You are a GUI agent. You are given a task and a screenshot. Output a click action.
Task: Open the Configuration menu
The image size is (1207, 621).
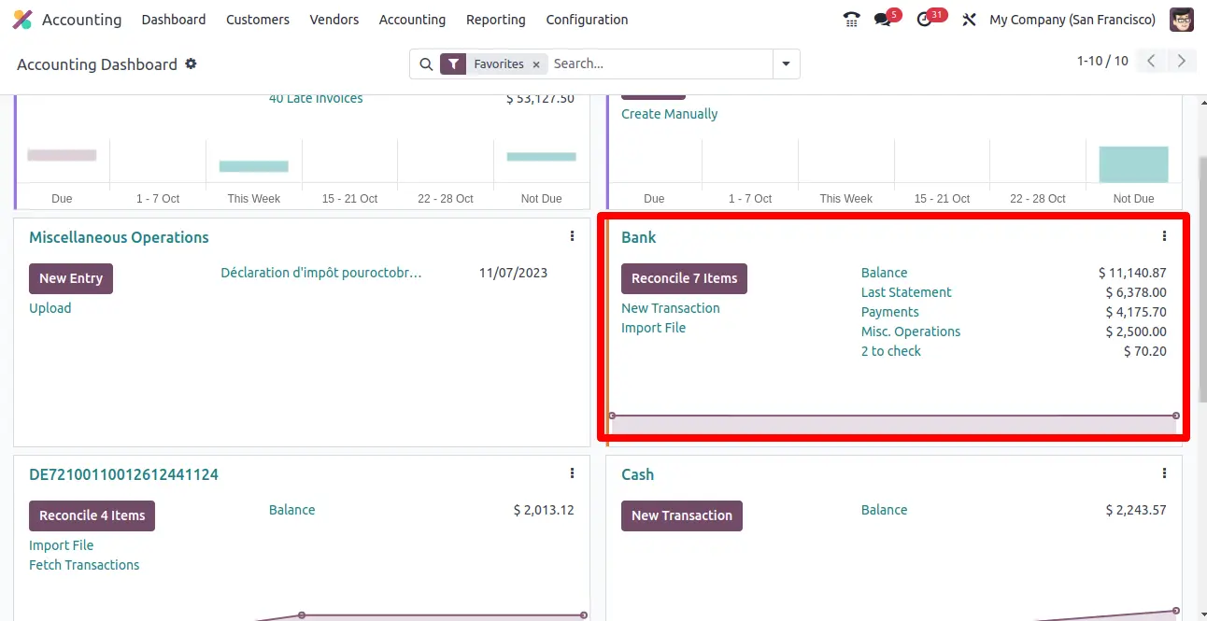coord(587,20)
